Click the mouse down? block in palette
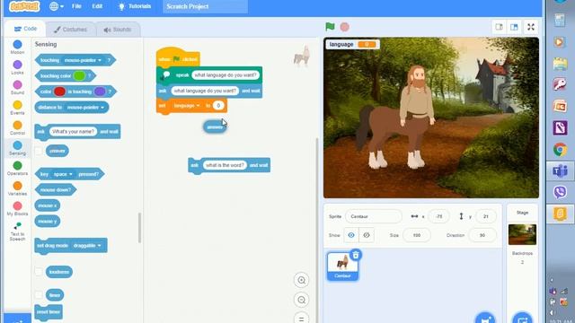The image size is (575, 323). (56, 189)
